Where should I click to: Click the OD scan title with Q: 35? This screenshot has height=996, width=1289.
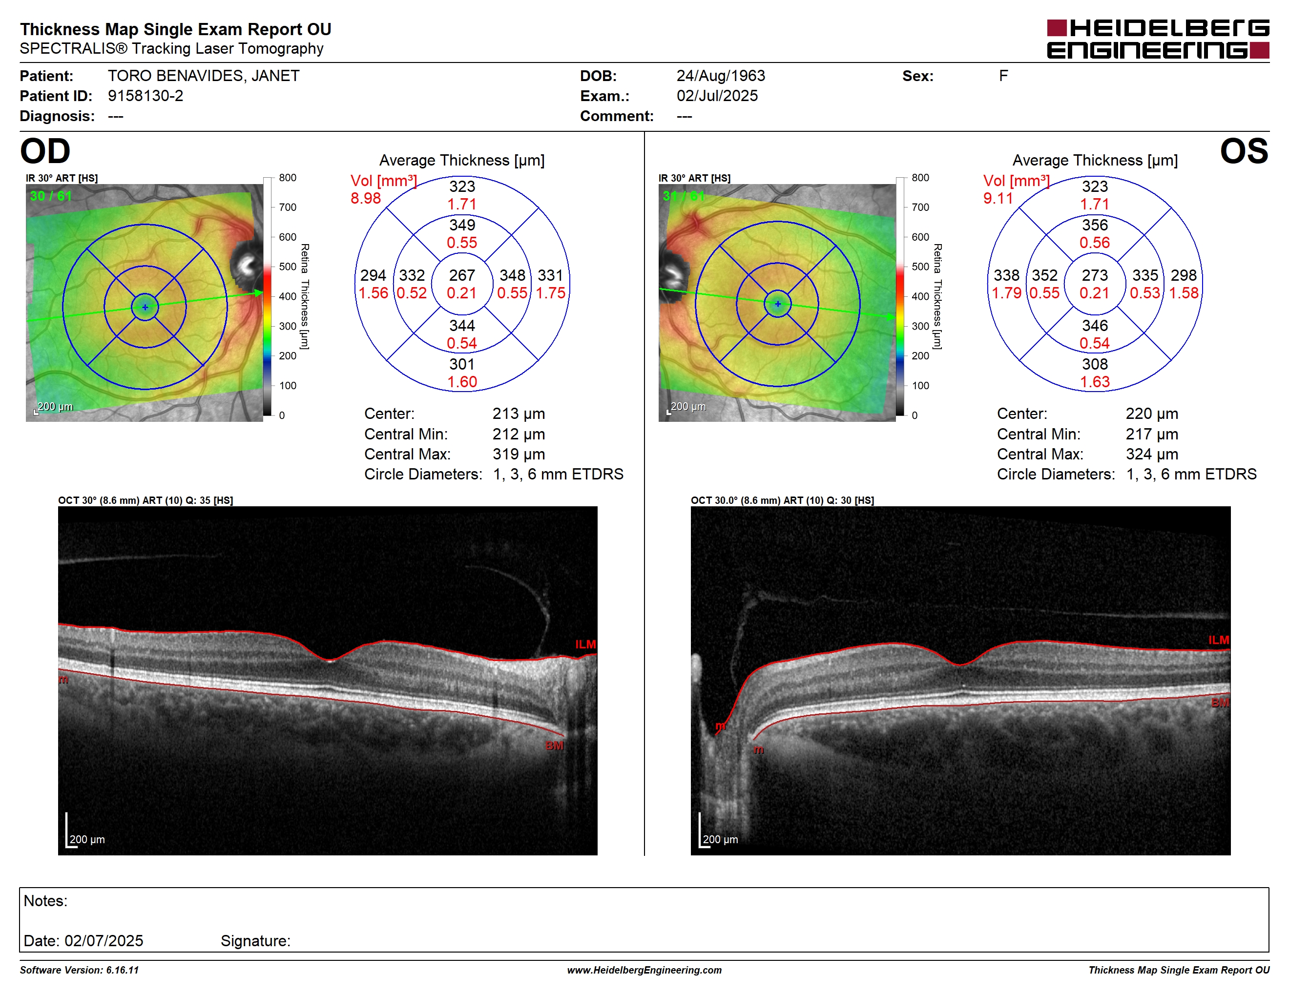(145, 500)
